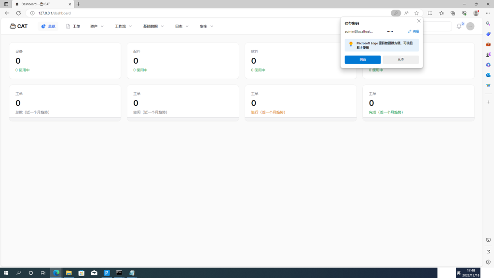This screenshot has width=494, height=278.
Task: Open Microsoft Store from taskbar
Action: coord(81,273)
